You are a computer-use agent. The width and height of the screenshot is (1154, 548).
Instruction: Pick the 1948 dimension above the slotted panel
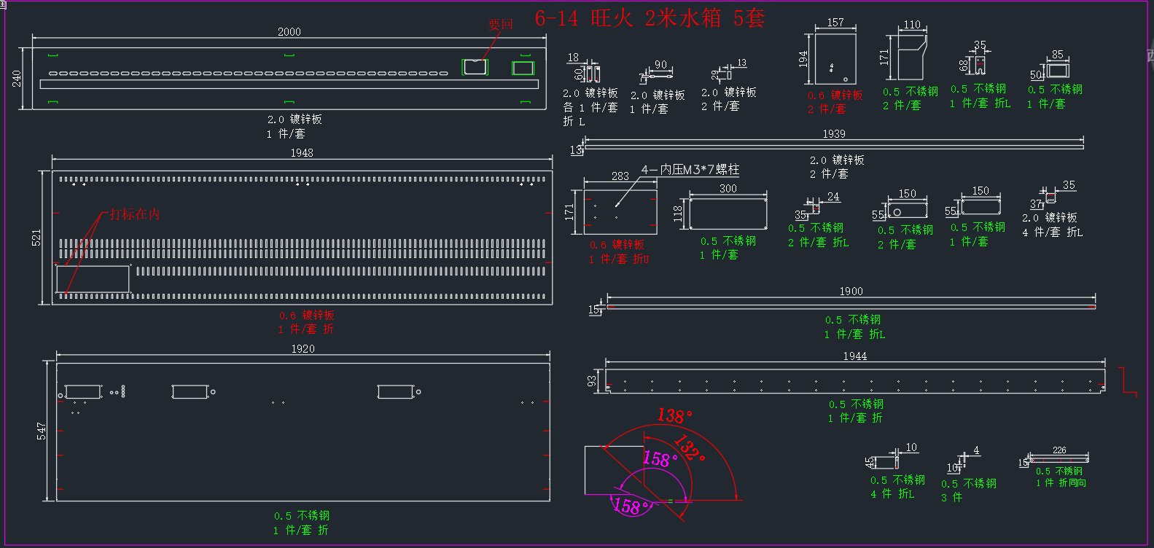click(302, 153)
